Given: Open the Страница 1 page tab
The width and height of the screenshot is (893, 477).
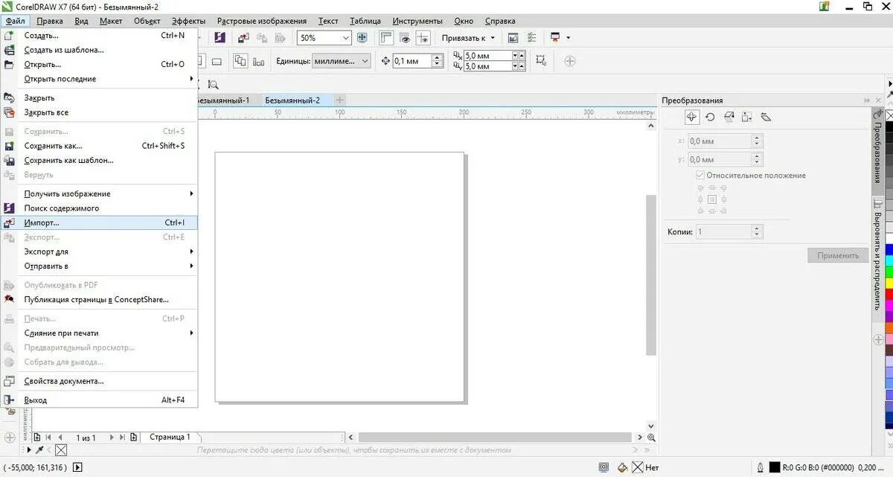Looking at the screenshot, I should 170,438.
